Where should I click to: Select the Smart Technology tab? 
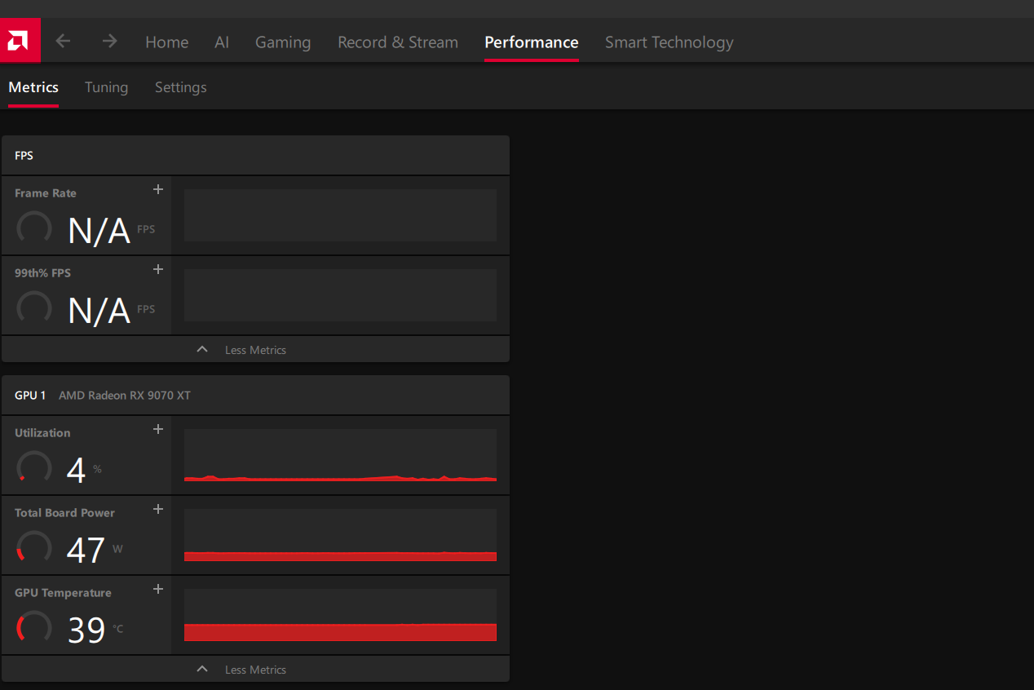669,42
